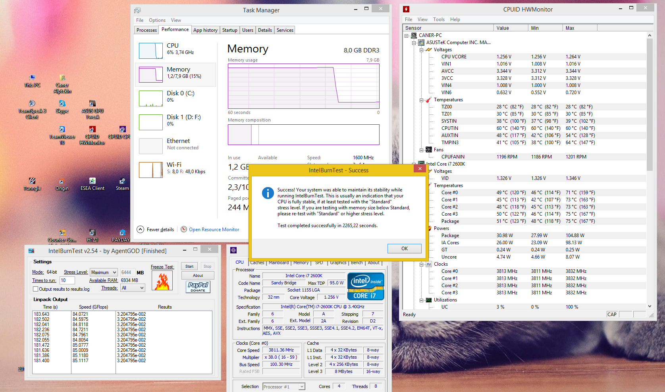Viewport: 665px width, 392px height.
Task: Switch to the CPU-Z Bench tab
Action: tap(357, 263)
